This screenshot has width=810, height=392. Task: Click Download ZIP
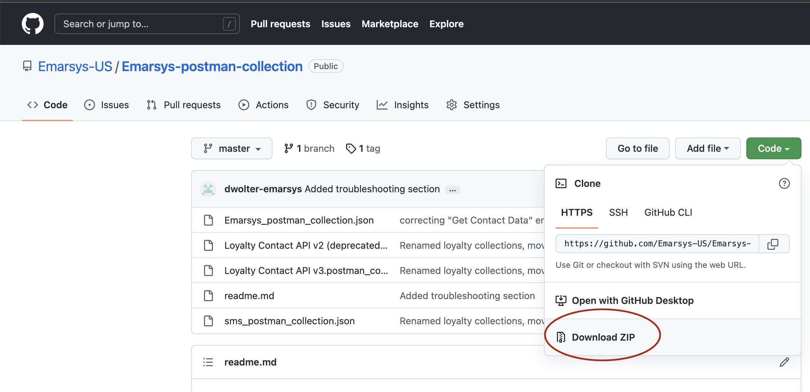[603, 337]
